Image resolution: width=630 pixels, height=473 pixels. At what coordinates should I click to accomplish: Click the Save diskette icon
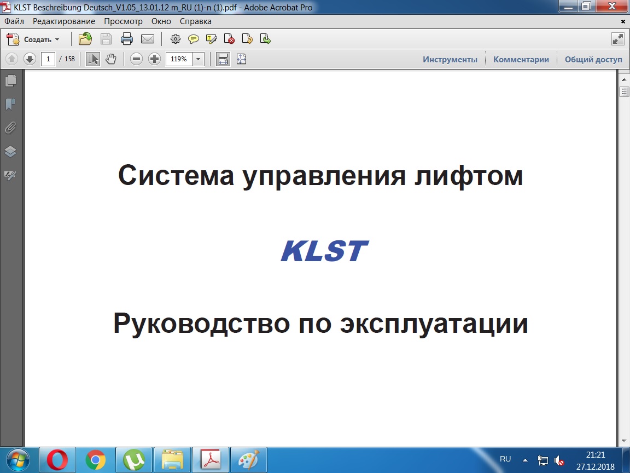click(106, 39)
